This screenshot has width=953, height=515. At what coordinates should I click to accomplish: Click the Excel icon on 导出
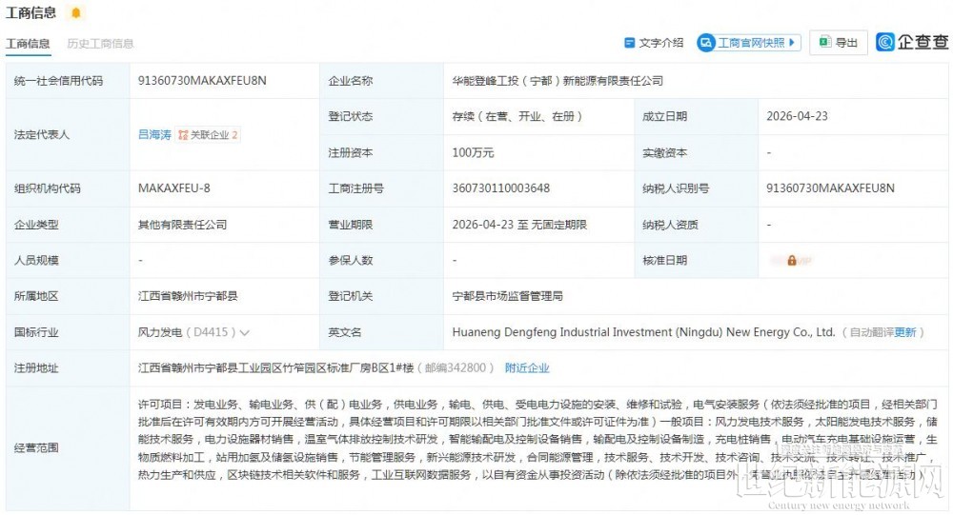tap(823, 43)
